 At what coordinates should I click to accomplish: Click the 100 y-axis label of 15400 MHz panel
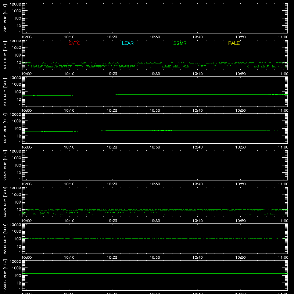[17, 276]
